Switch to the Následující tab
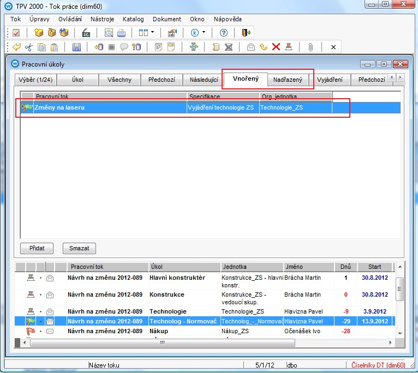 coord(204,80)
